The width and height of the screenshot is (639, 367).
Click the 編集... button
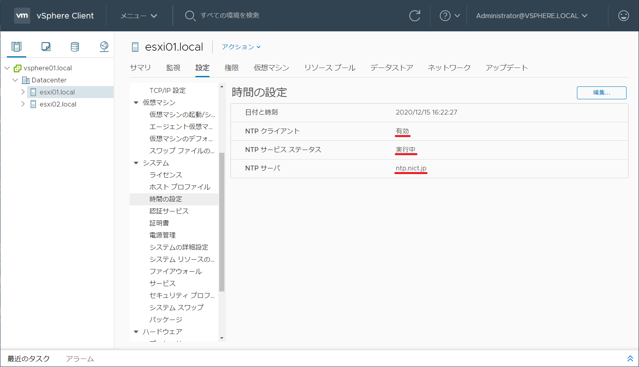coord(601,92)
